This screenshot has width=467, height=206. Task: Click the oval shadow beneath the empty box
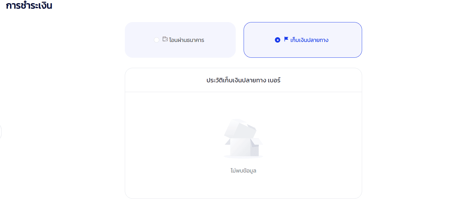click(243, 156)
